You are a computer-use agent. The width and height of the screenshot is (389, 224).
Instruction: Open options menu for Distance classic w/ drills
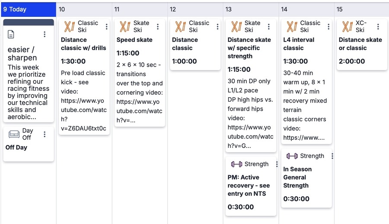106,27
